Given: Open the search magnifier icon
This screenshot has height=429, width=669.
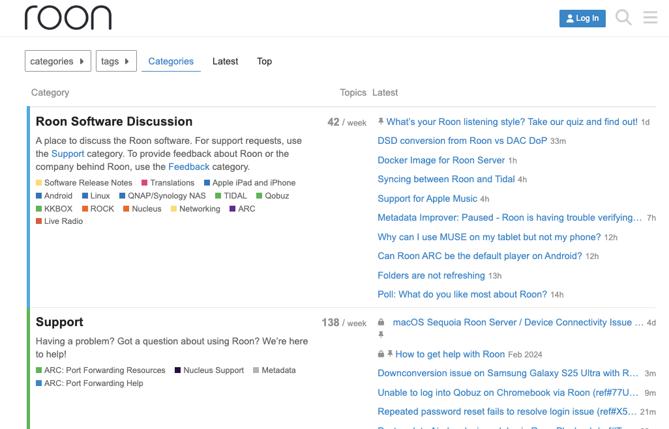Looking at the screenshot, I should pos(623,18).
